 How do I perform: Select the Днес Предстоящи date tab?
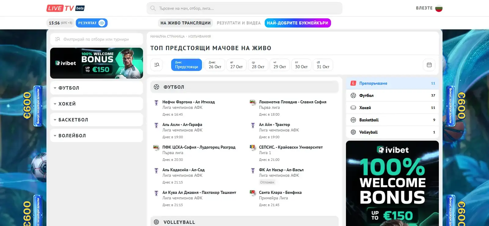pos(186,65)
